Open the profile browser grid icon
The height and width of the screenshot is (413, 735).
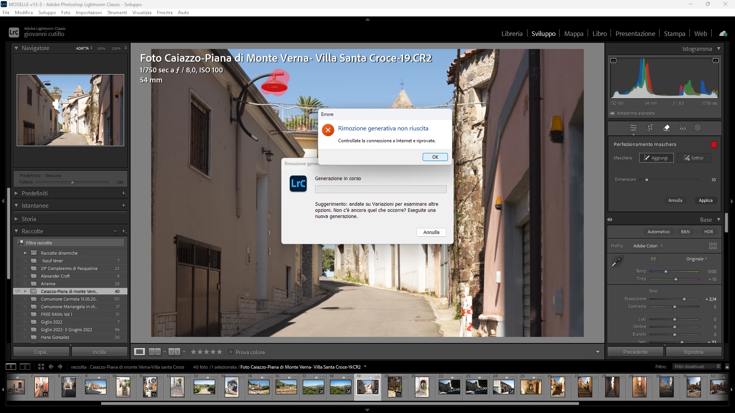(713, 246)
